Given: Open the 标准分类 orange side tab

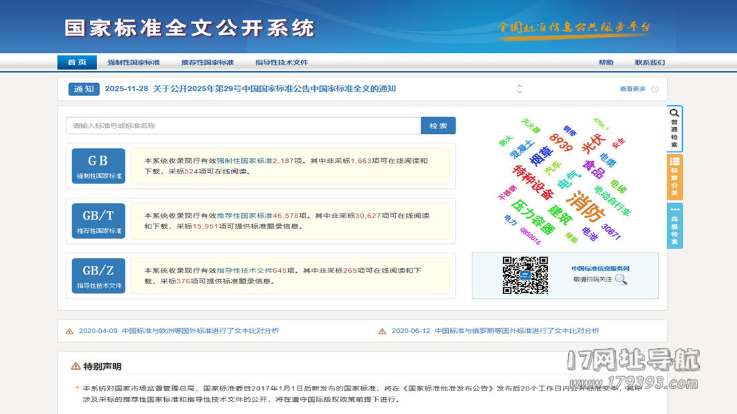Looking at the screenshot, I should pyautogui.click(x=675, y=178).
